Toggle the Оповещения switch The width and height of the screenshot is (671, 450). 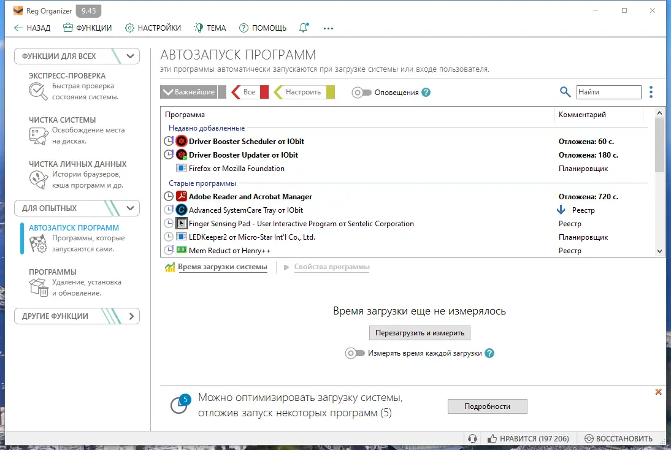pos(361,93)
